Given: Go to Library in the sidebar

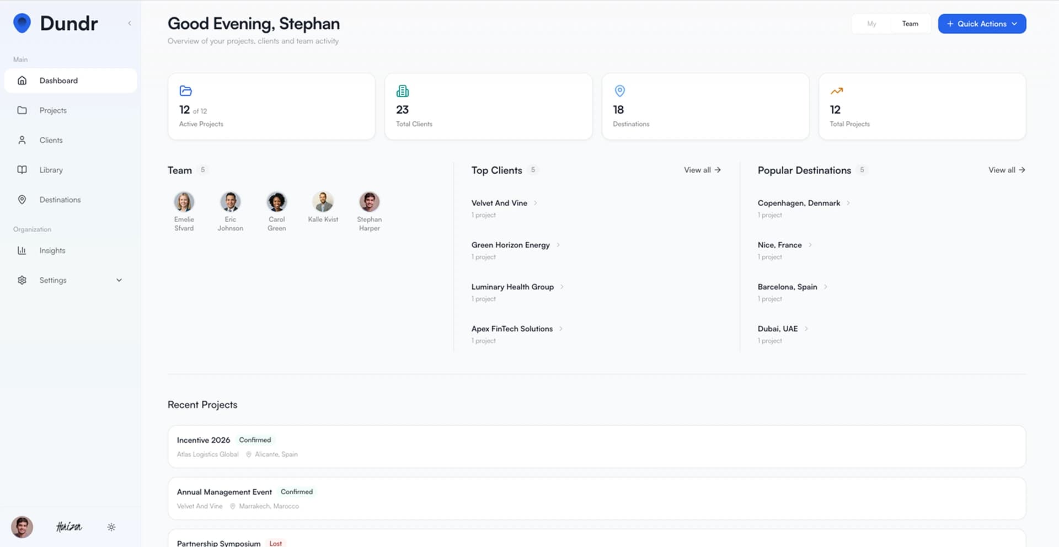Looking at the screenshot, I should [x=71, y=170].
